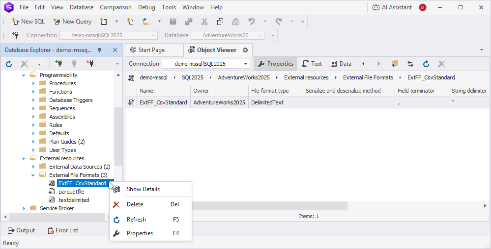
Task: Click the JS user avatar icon
Action: (x=423, y=7)
